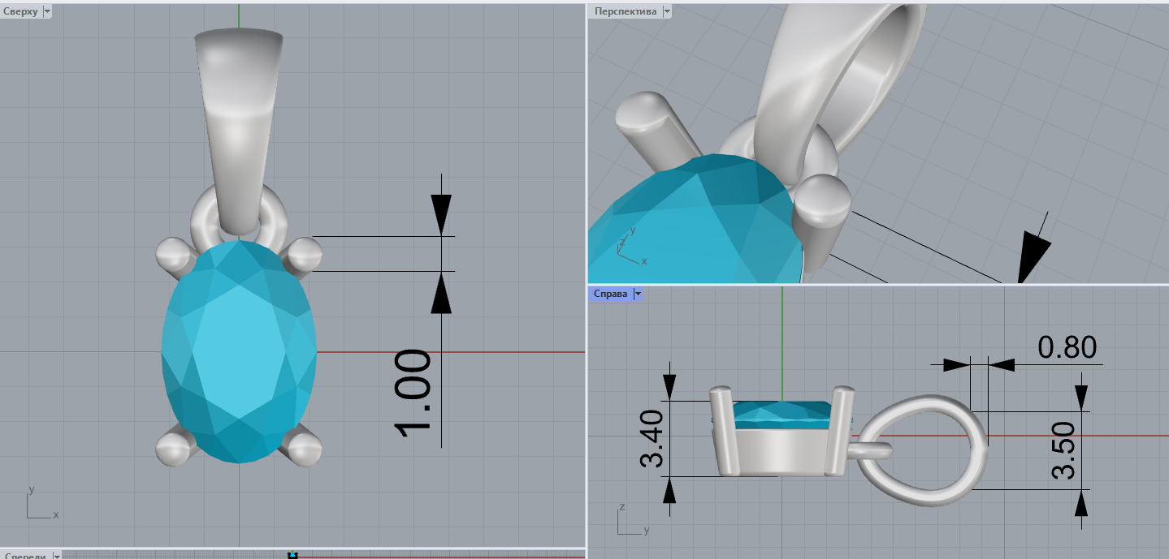Click the world axis icon in the Справа viewport

[x=630, y=522]
